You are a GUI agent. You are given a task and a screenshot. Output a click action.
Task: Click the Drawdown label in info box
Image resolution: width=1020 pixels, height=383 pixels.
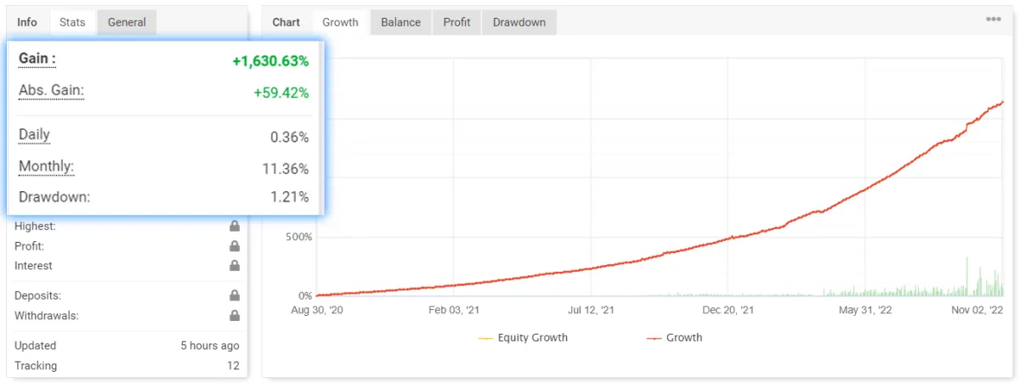(54, 197)
